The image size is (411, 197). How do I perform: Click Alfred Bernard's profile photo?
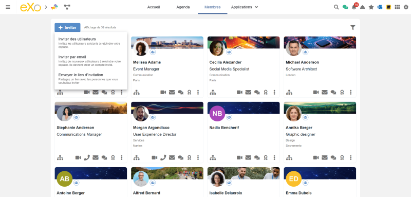point(141,178)
